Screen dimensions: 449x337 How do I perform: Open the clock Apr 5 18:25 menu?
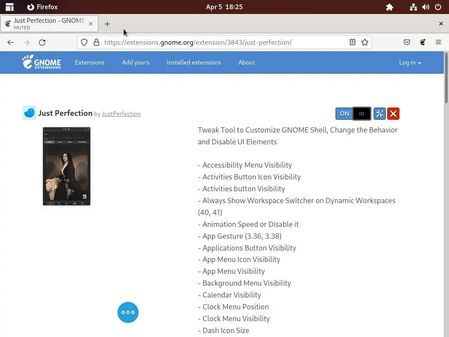click(x=224, y=7)
